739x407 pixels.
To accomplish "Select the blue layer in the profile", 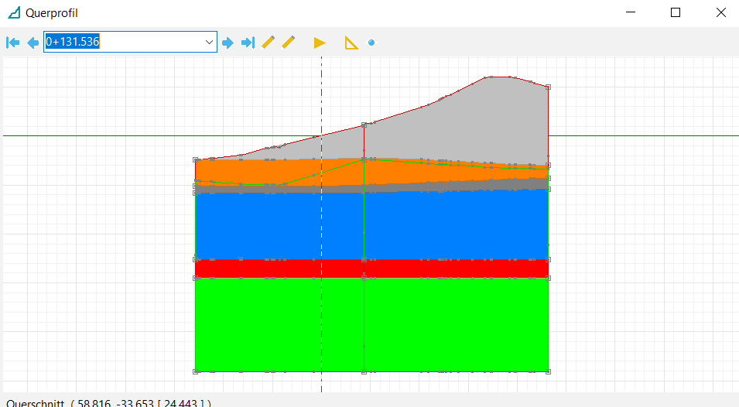I will click(x=449, y=226).
